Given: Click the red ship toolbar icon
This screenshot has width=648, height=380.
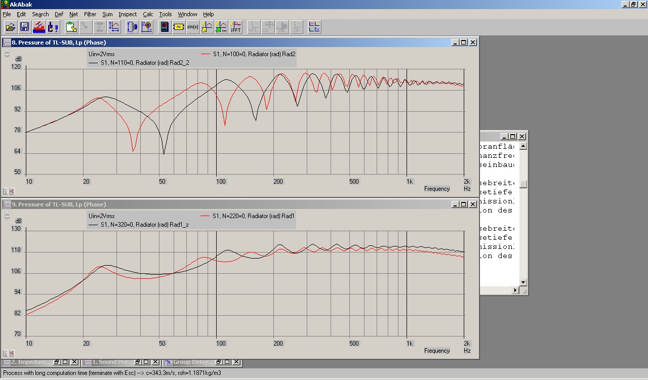Looking at the screenshot, I should tap(39, 27).
